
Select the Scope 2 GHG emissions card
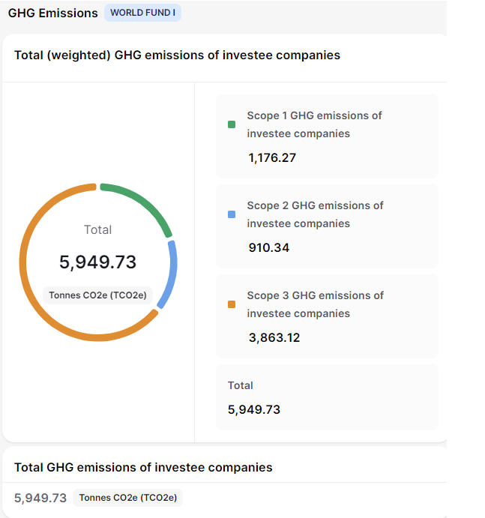[x=327, y=226]
